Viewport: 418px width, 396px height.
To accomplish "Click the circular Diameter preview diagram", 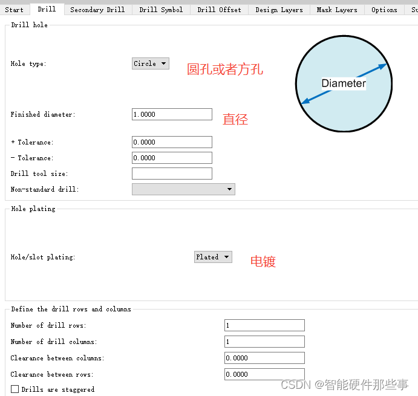I will click(344, 83).
